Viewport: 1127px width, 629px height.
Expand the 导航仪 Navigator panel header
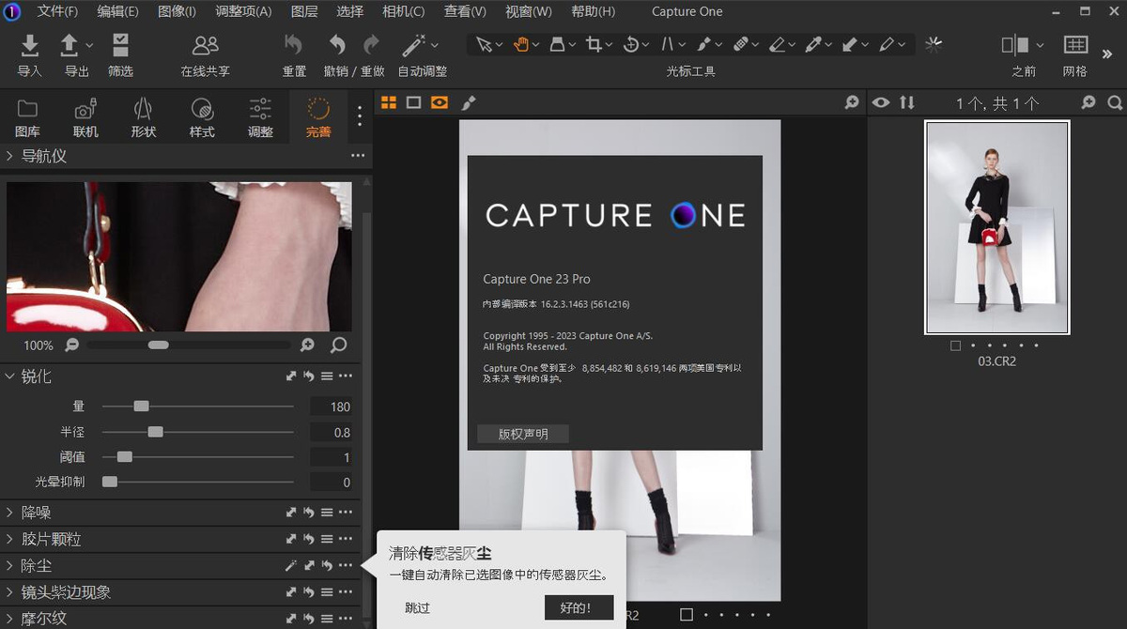tap(10, 156)
